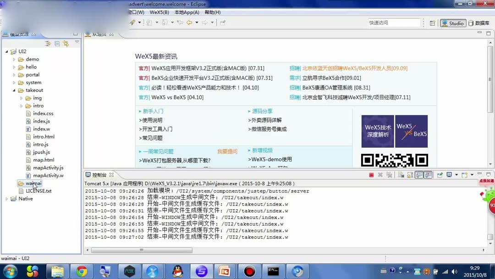Disable show console on standard error change
The image size is (495, 279).
tap(429, 175)
